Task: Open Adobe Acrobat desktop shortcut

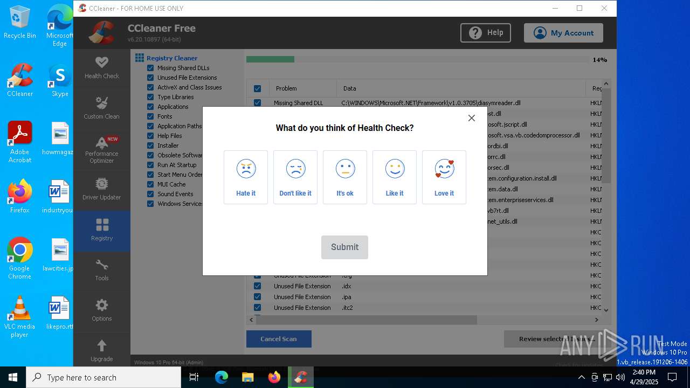Action: 20,142
